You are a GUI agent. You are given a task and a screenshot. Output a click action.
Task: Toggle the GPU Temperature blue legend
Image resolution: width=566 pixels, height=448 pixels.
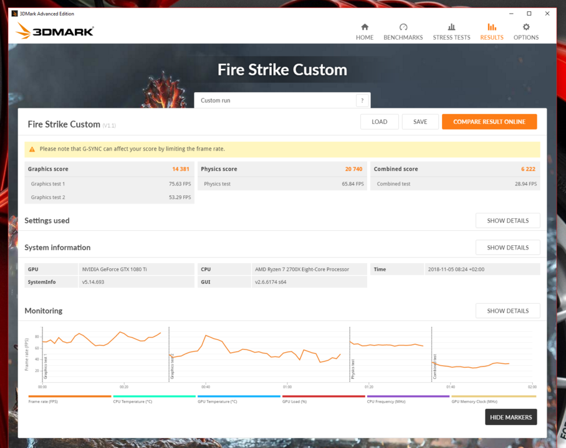click(x=239, y=399)
